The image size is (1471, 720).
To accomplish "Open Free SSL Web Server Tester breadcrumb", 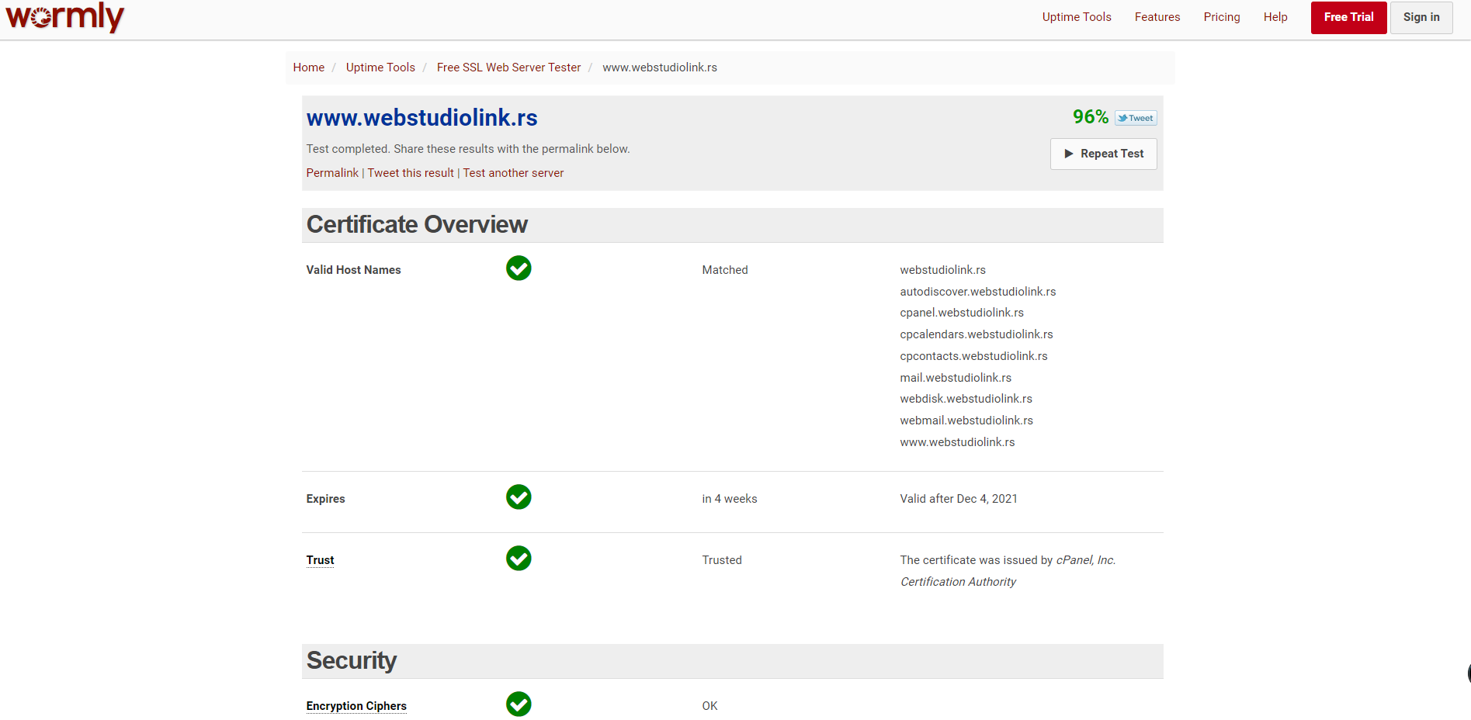I will pyautogui.click(x=508, y=67).
